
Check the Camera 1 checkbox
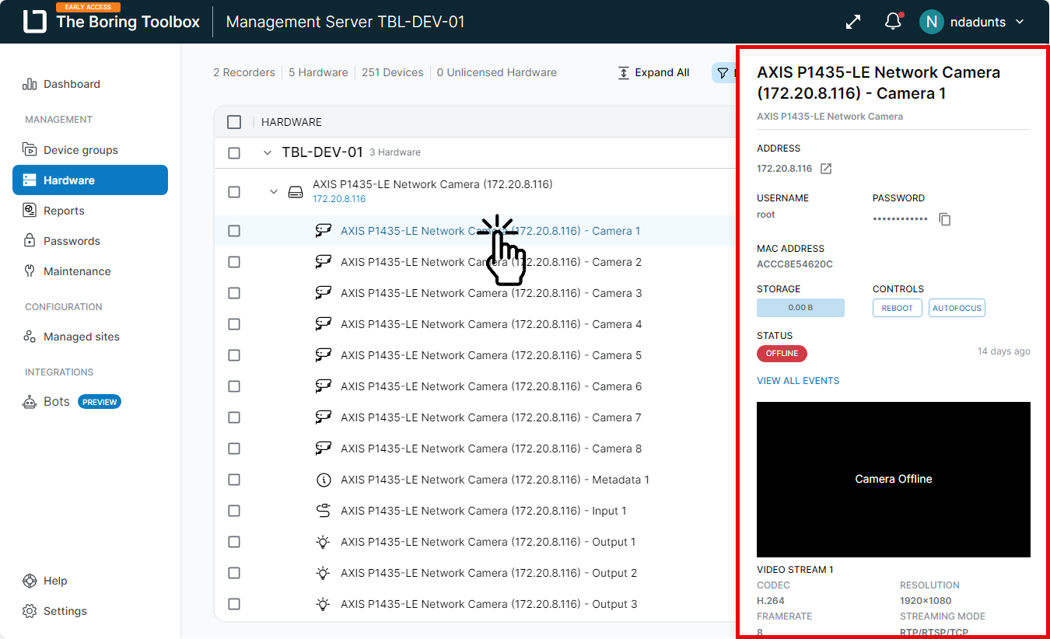(x=234, y=231)
